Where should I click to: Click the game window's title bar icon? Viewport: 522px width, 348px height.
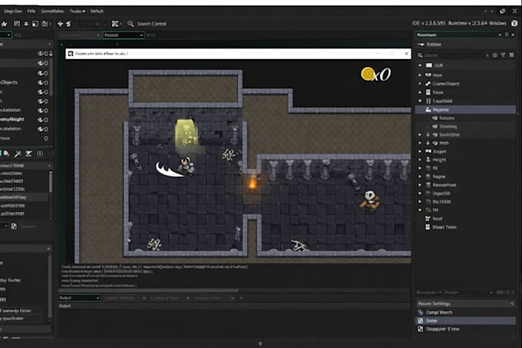pyautogui.click(x=71, y=54)
